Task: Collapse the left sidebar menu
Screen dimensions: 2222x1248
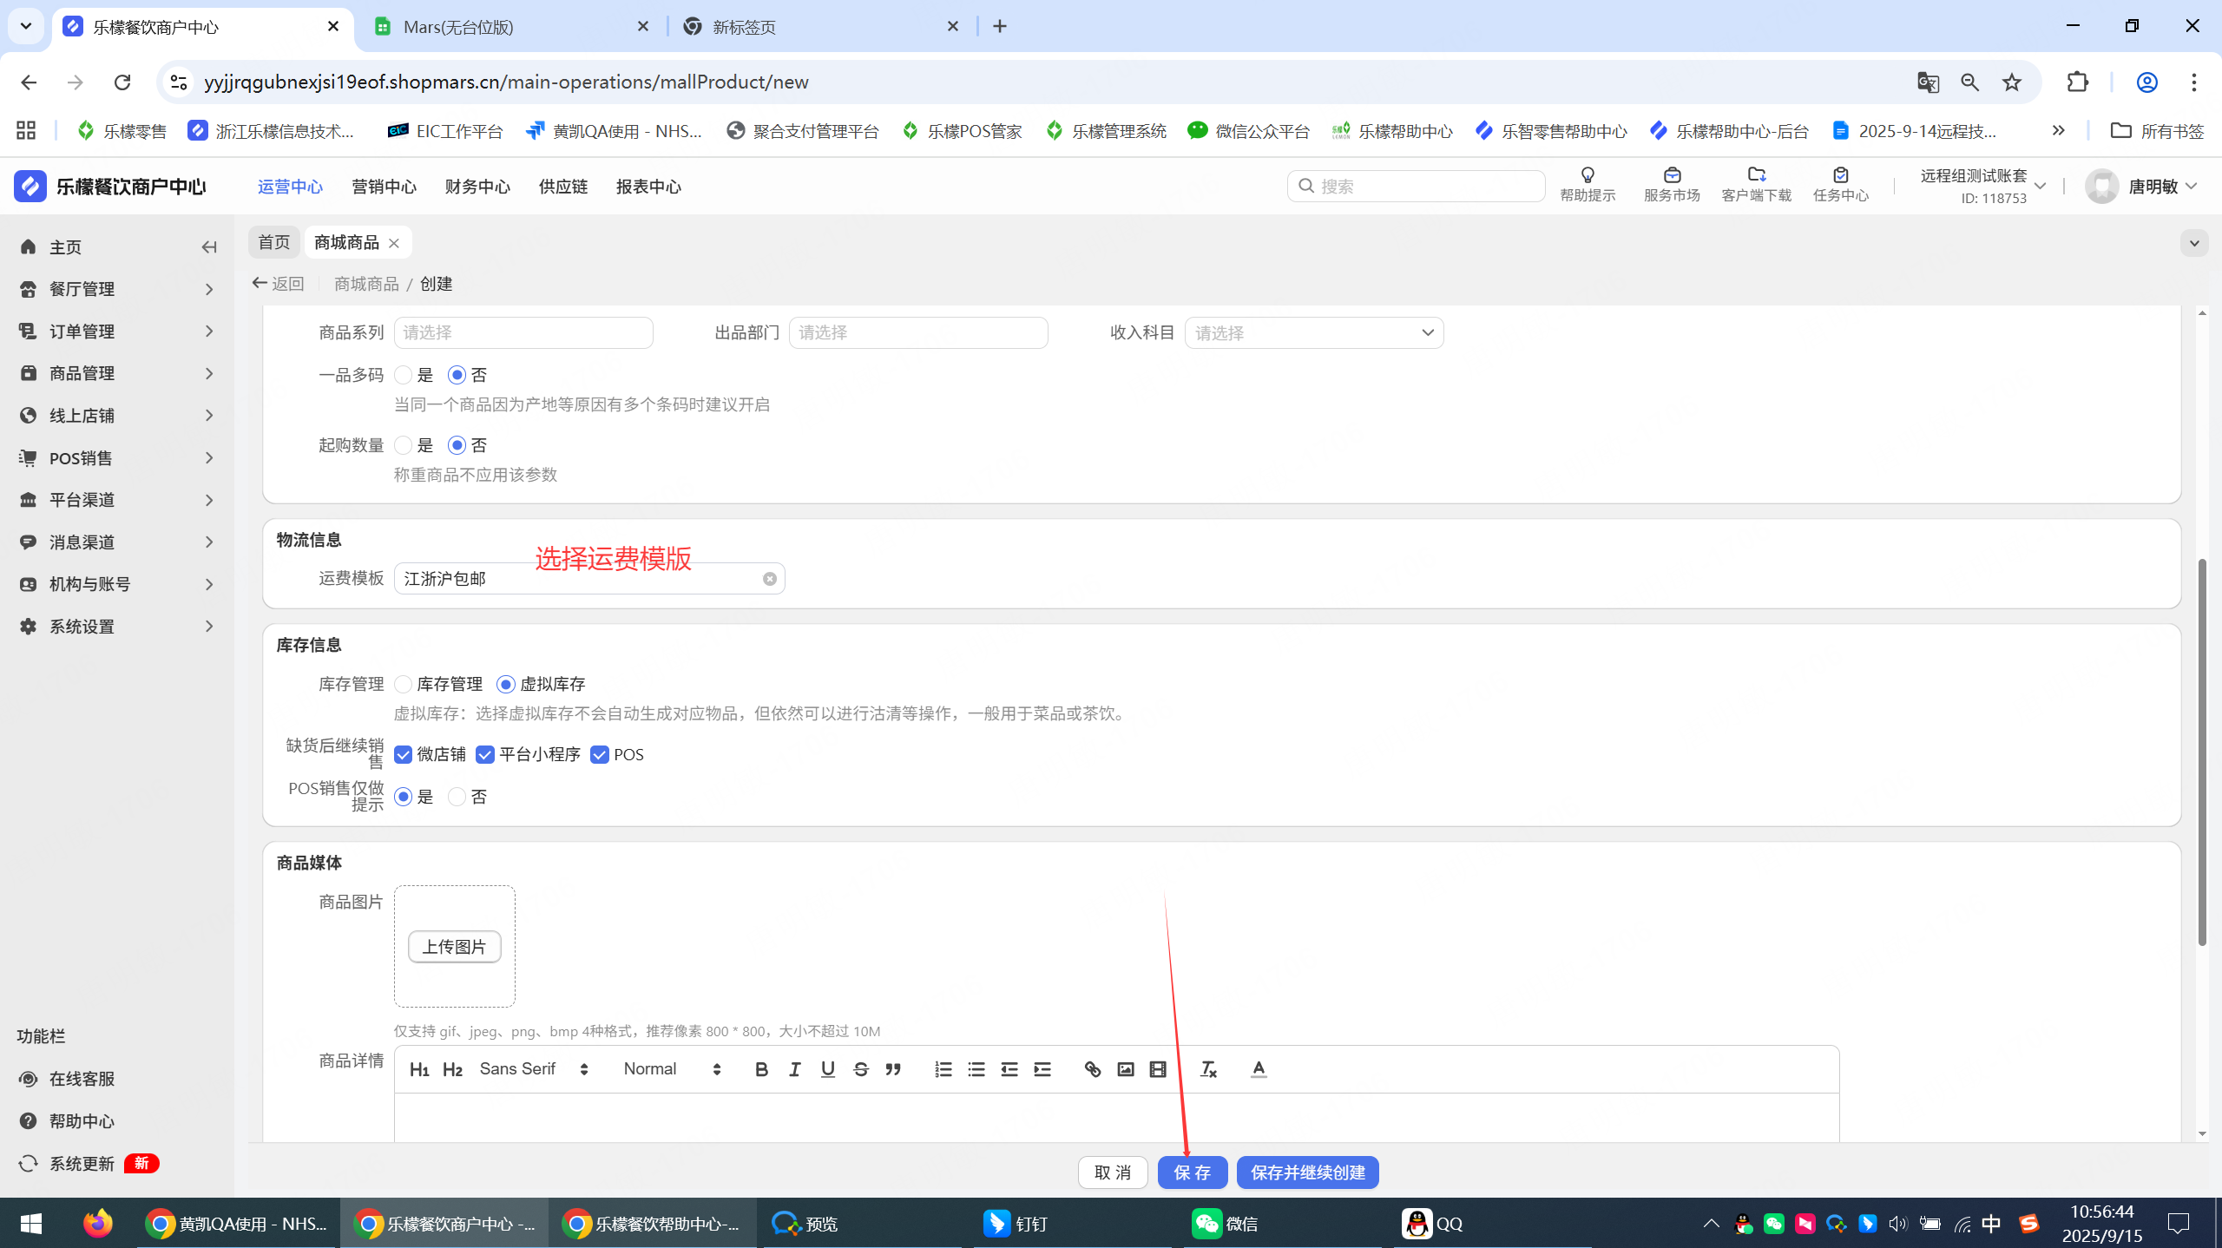Action: [209, 247]
